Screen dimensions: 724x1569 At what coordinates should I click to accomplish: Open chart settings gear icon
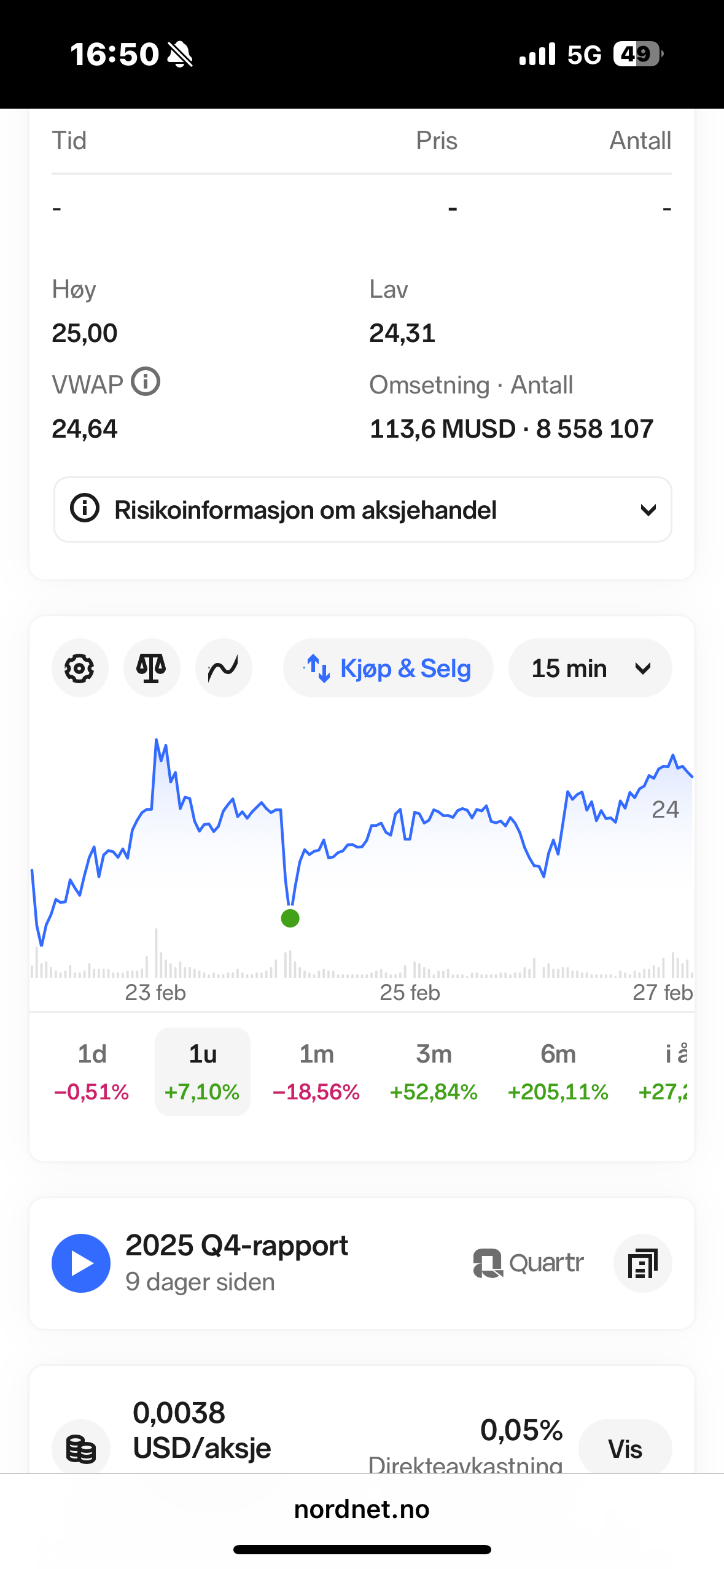coord(80,668)
